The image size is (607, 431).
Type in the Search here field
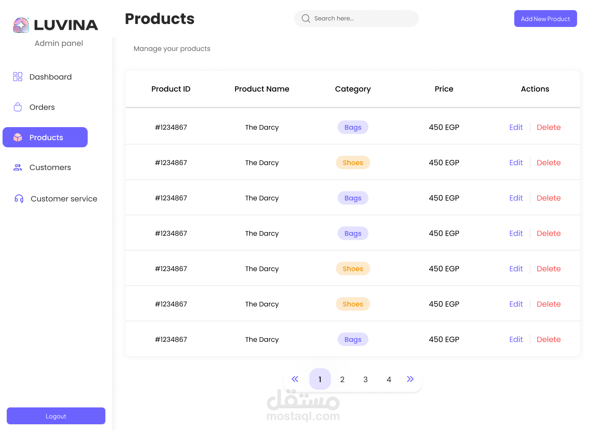363,19
